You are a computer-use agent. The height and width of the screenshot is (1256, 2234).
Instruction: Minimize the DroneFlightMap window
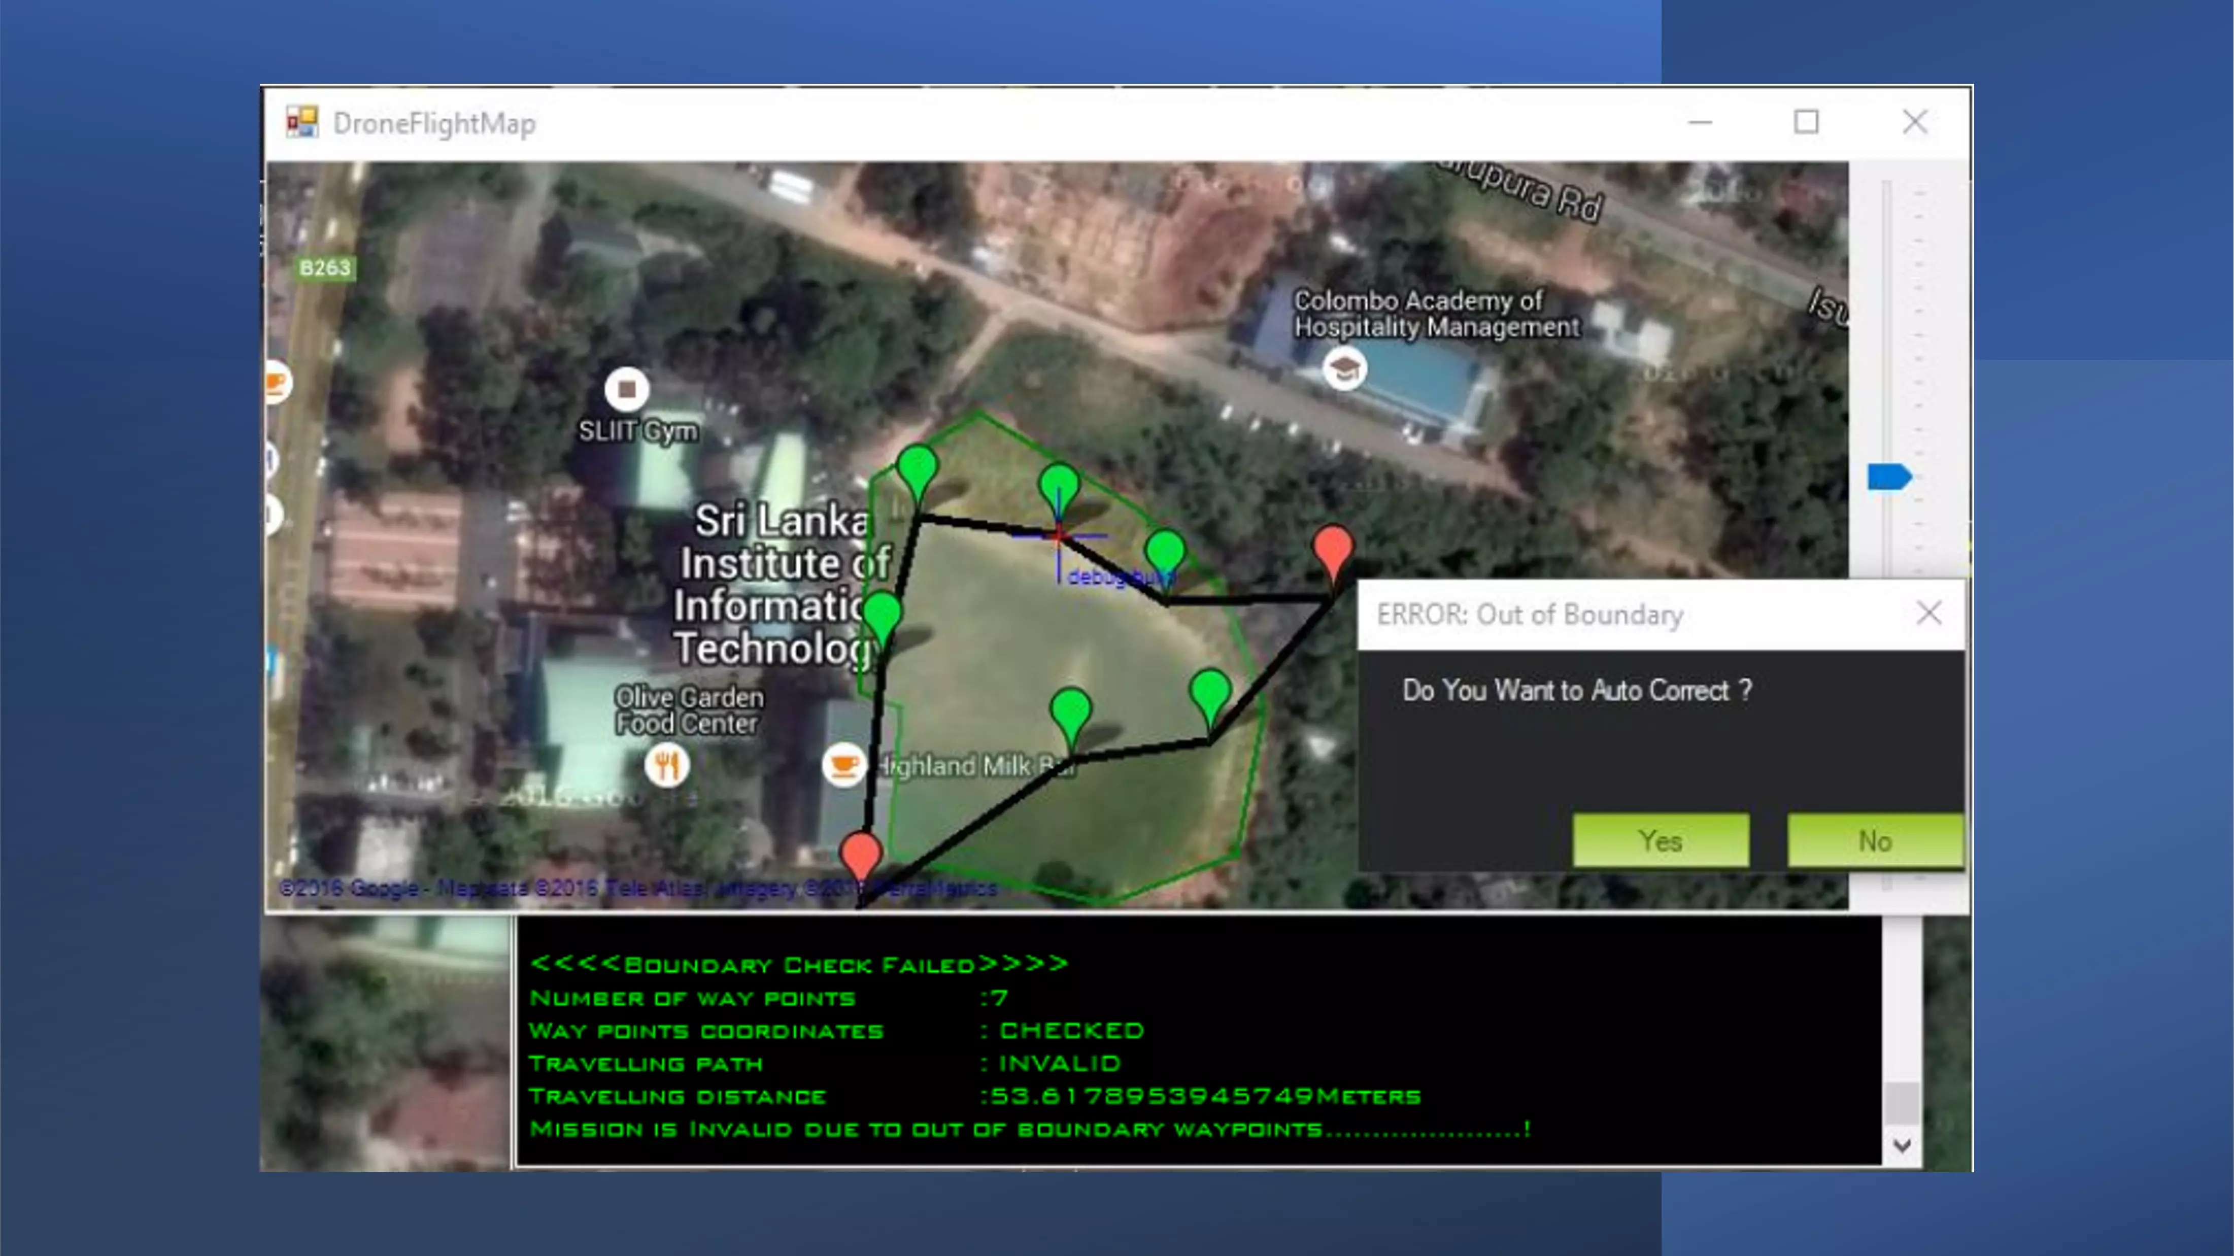pyautogui.click(x=1700, y=122)
